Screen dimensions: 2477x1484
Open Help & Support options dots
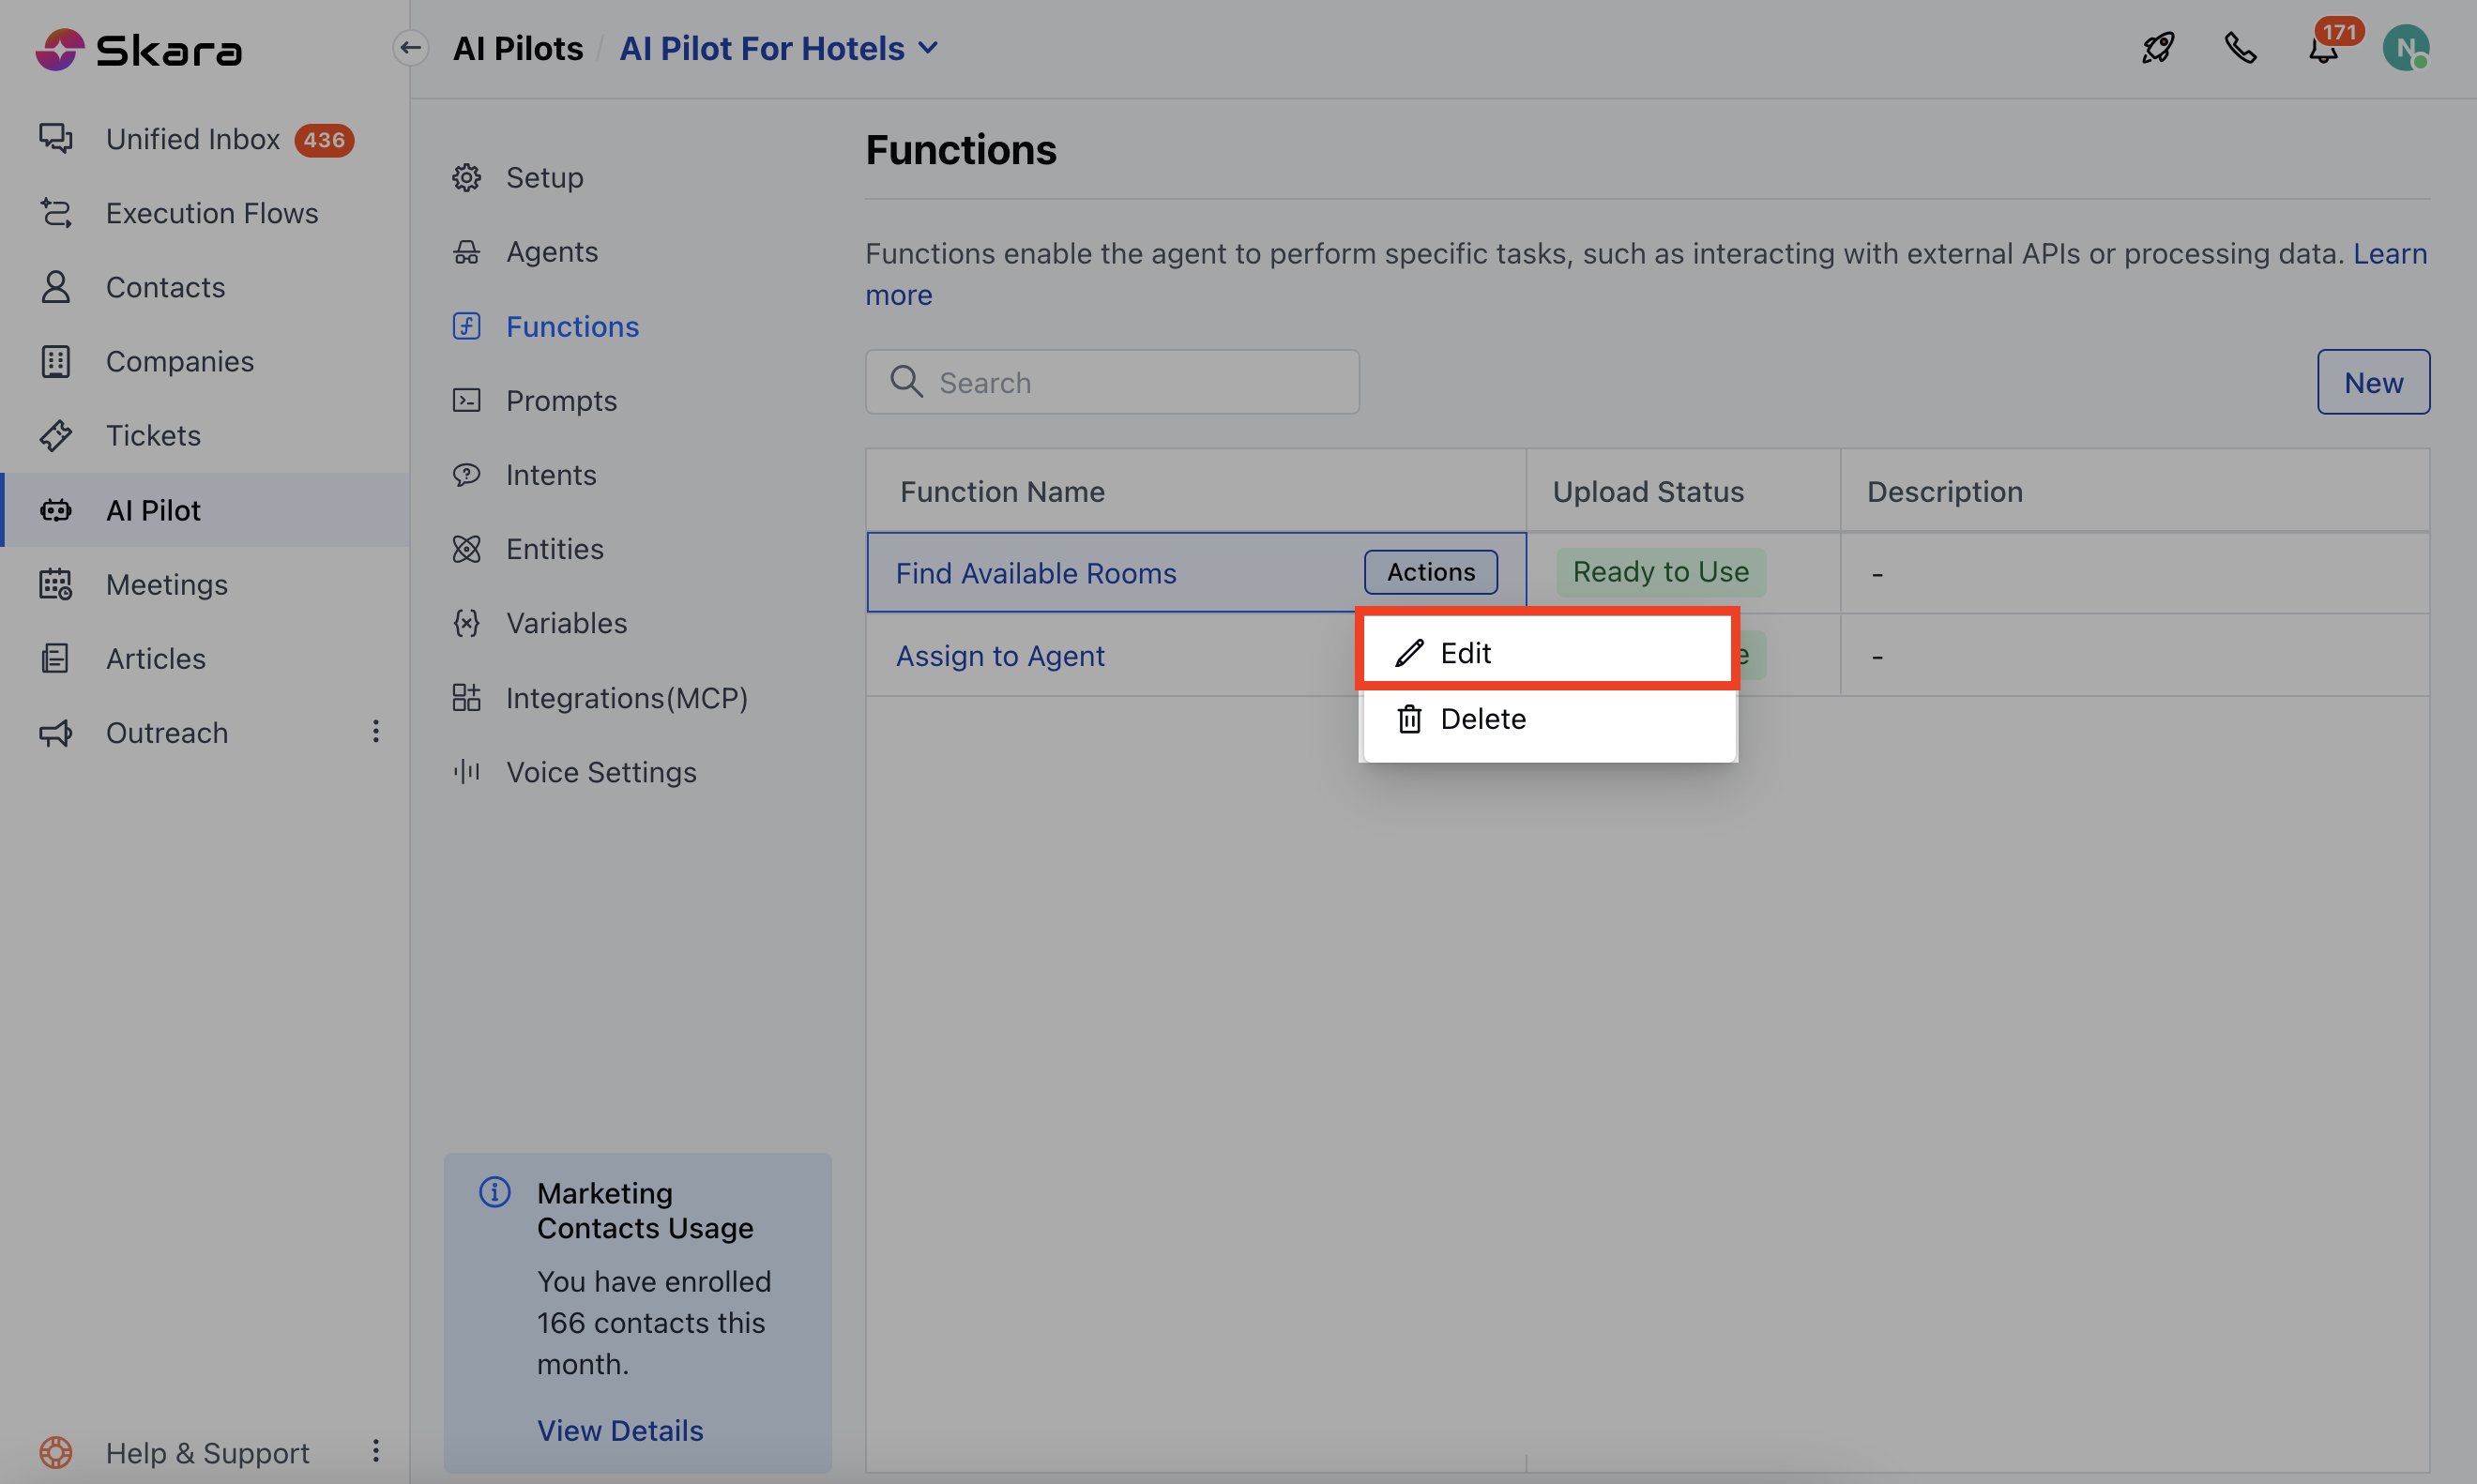tap(376, 1451)
